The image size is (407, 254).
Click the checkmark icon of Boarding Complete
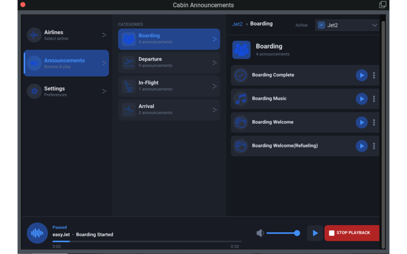pos(241,75)
